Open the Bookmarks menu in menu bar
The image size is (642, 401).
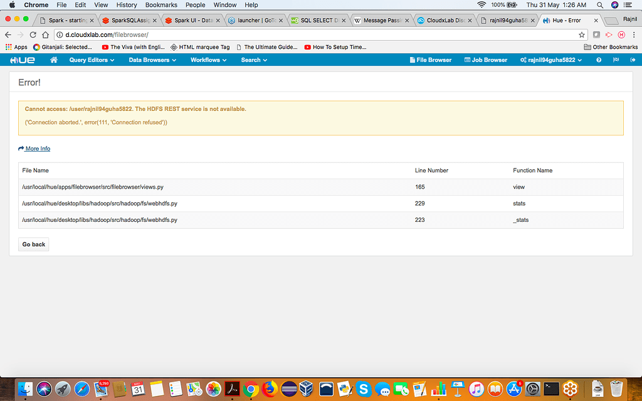point(161,5)
